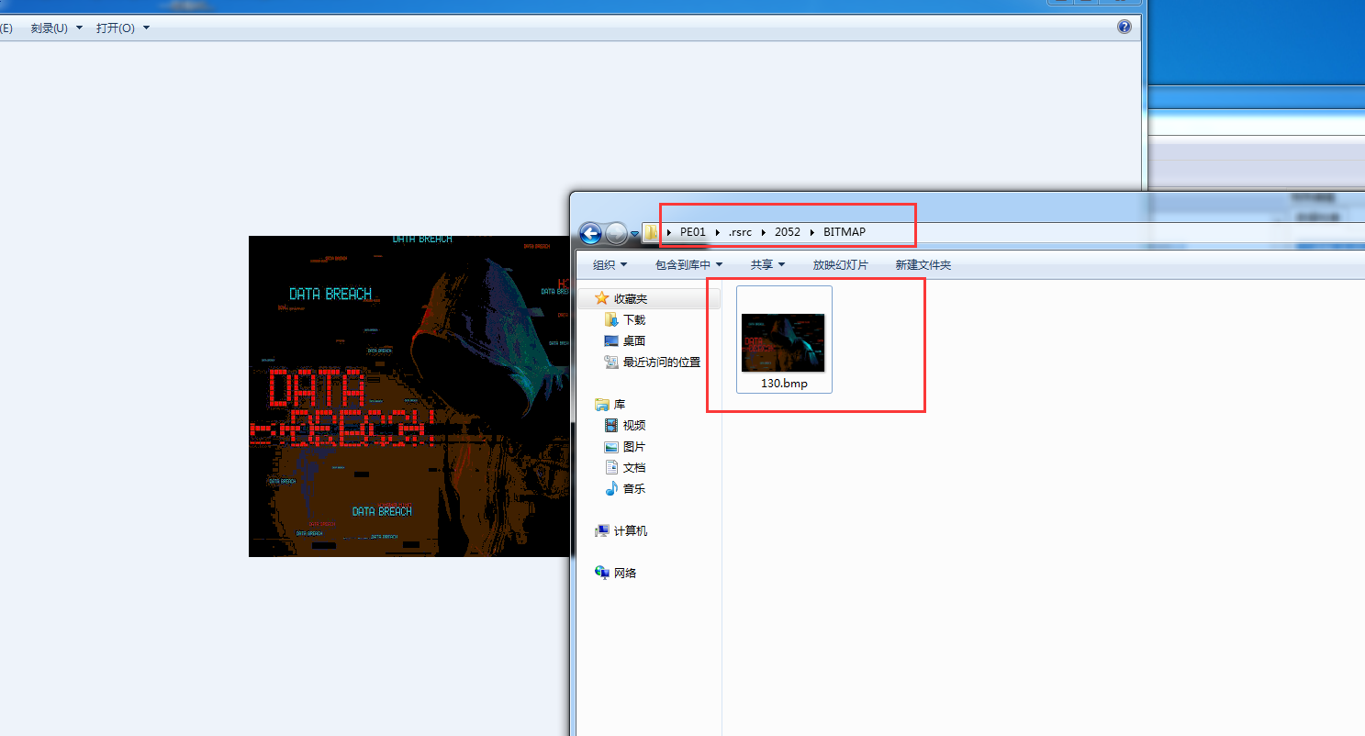The width and height of the screenshot is (1365, 736).
Task: Open 桌面 in the sidebar
Action: point(633,340)
